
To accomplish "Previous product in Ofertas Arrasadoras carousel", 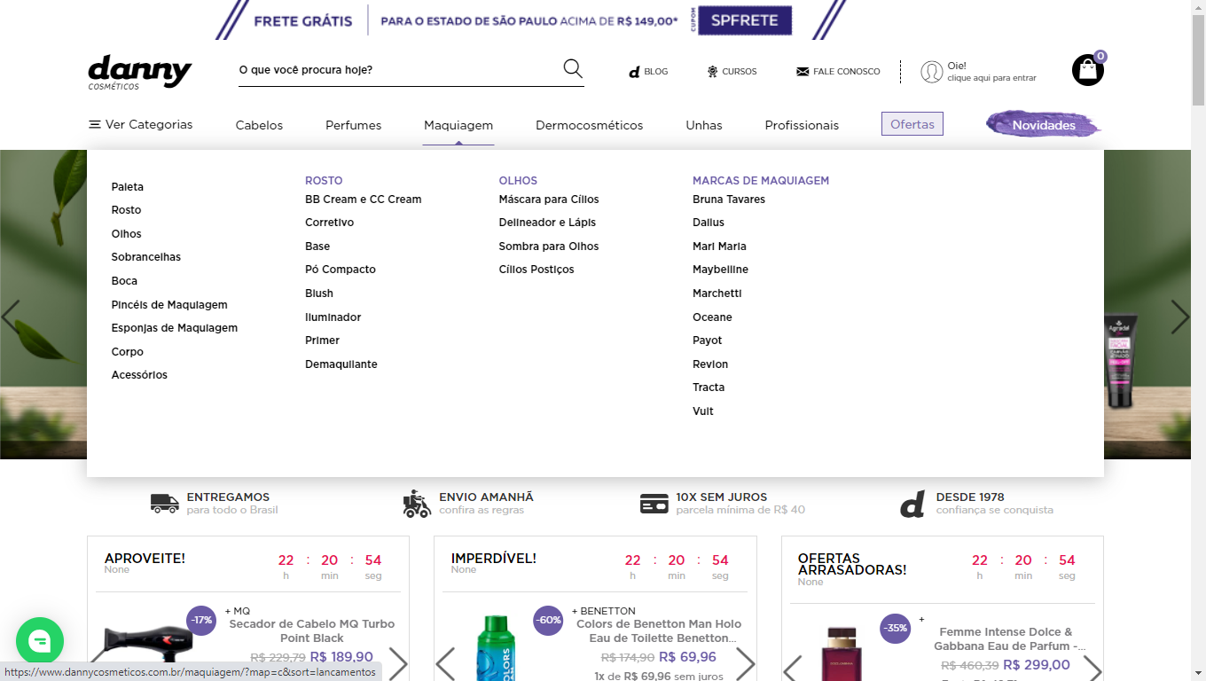I will [x=793, y=669].
